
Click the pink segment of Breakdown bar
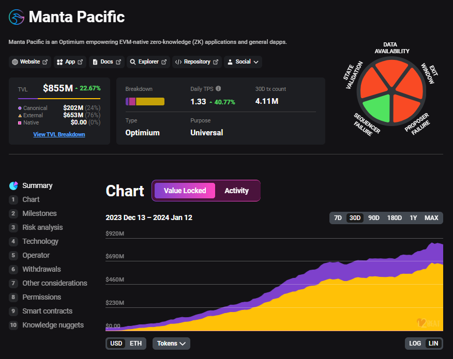click(132, 102)
